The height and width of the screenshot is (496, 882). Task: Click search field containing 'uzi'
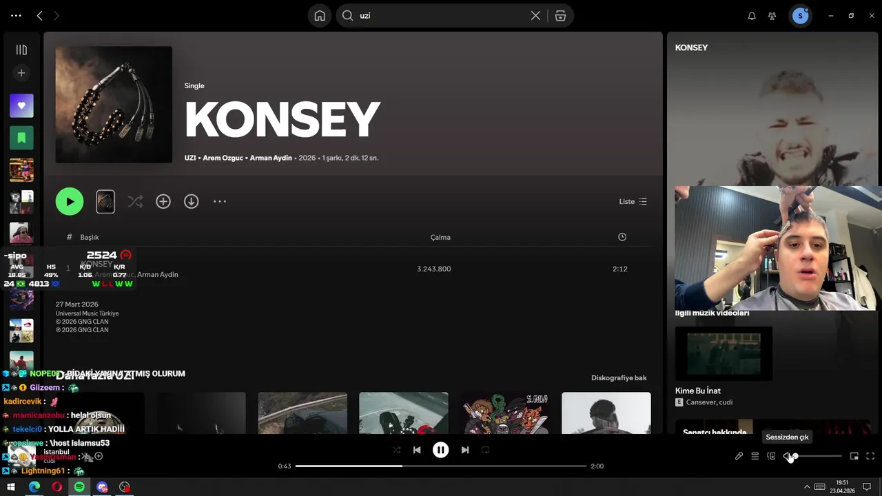click(x=441, y=15)
